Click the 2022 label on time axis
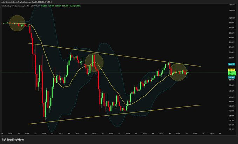 coord(111,133)
